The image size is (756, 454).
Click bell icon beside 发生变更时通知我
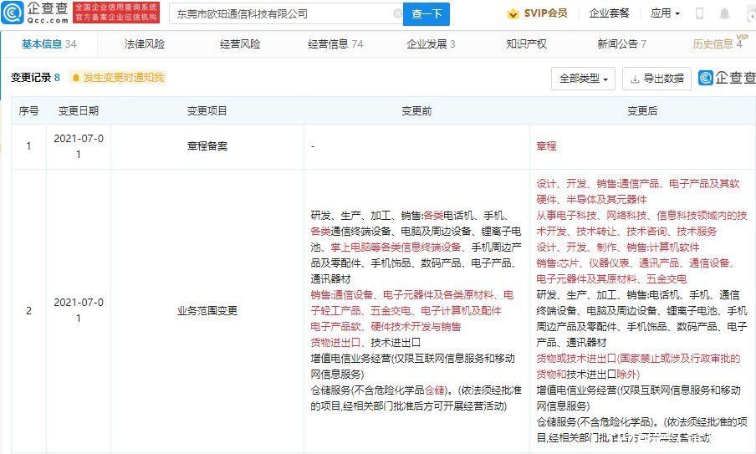(x=76, y=78)
